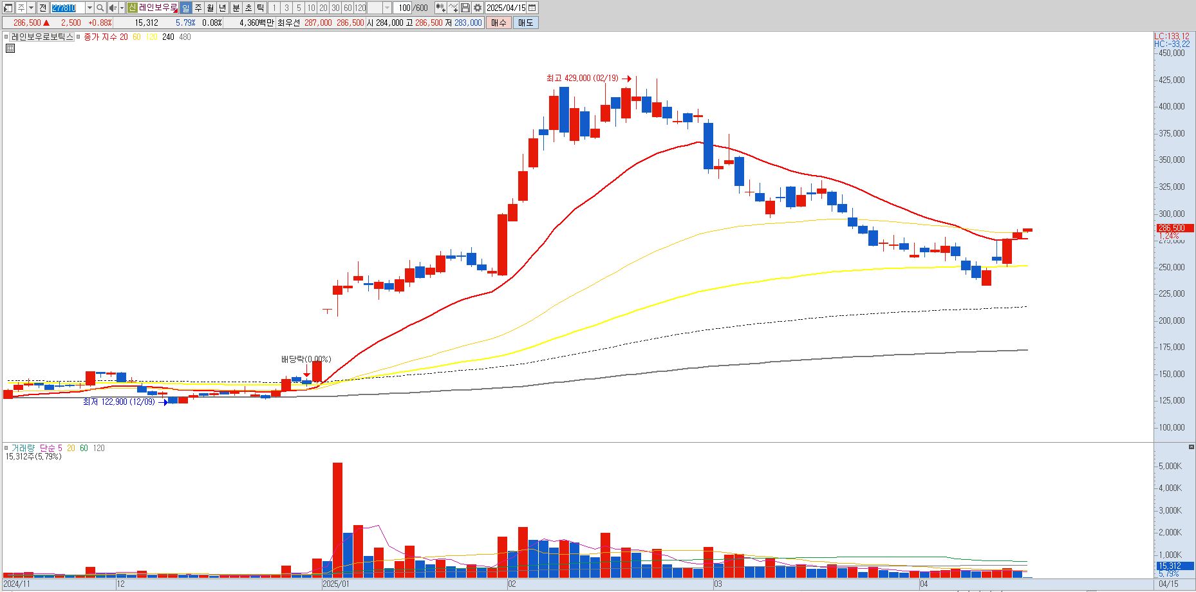1196x592 pixels.
Task: Expand the sound options dropdown arrow
Action: [122, 8]
